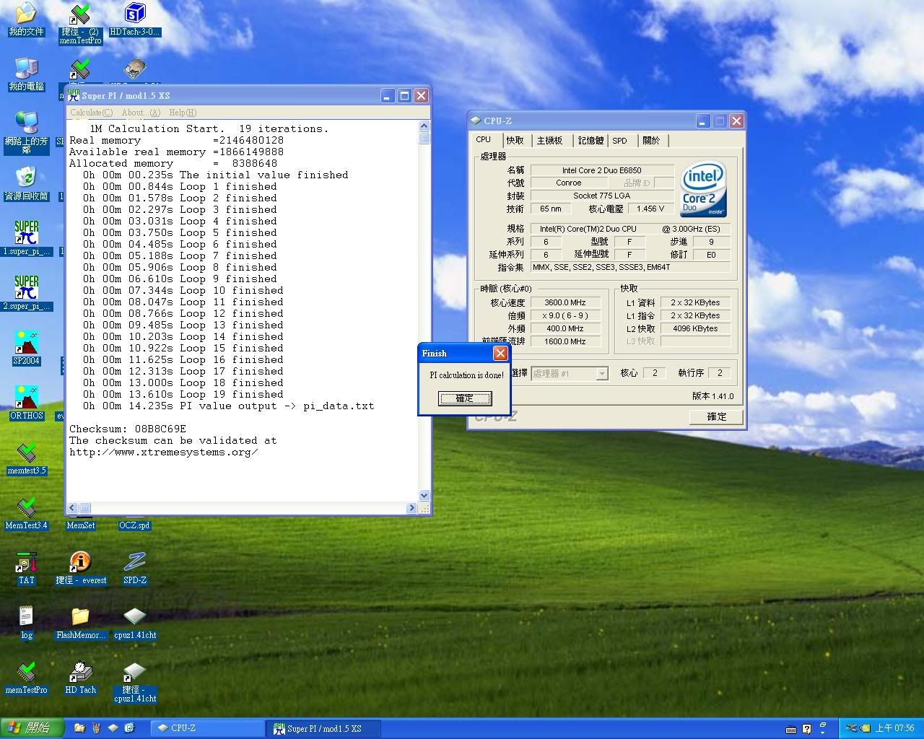Click the x 9.0 ( 6 - 9 ) multiplier value
The width and height of the screenshot is (924, 739).
565,315
